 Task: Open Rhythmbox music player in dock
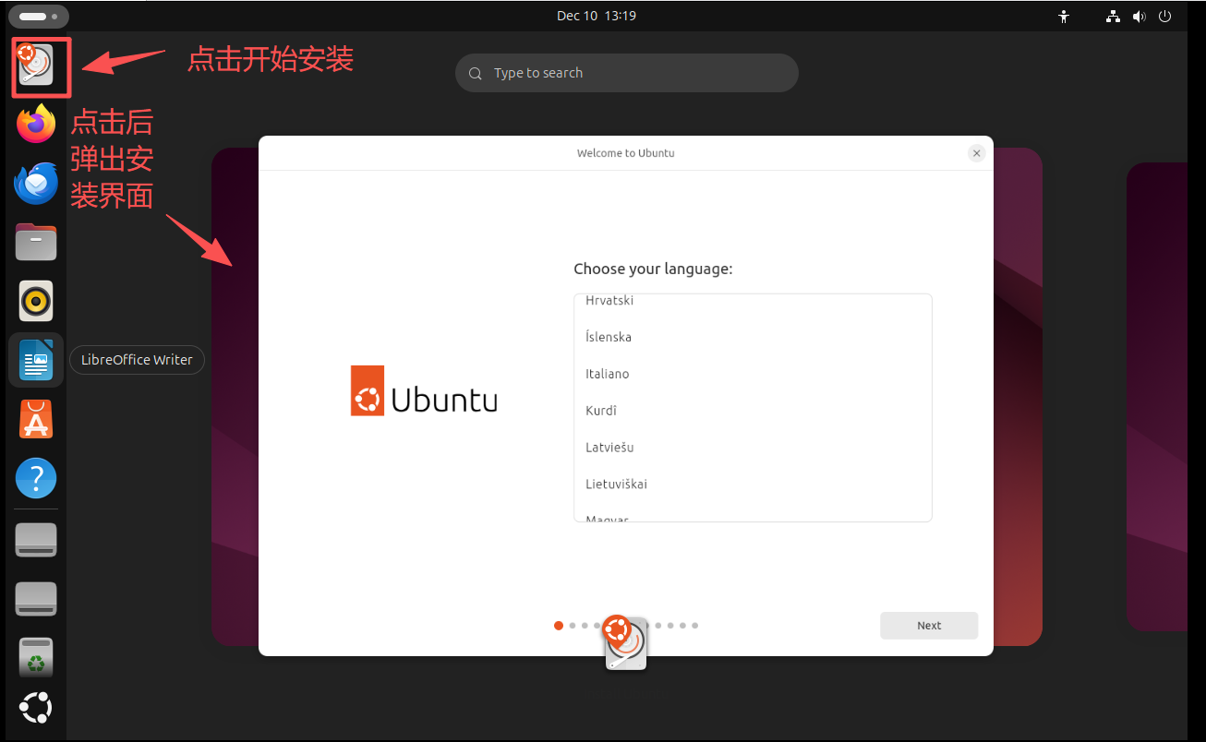click(36, 301)
